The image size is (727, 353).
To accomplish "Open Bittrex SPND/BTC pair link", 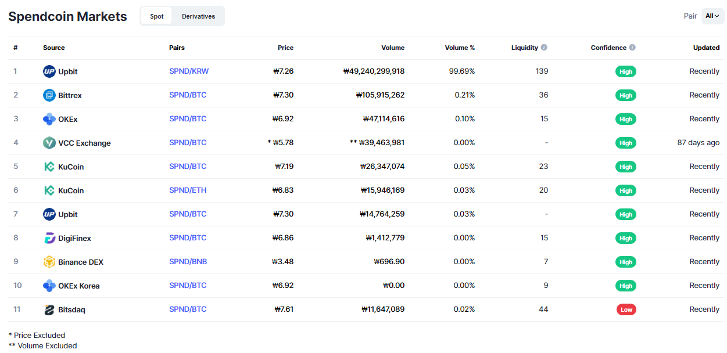I will (x=188, y=95).
